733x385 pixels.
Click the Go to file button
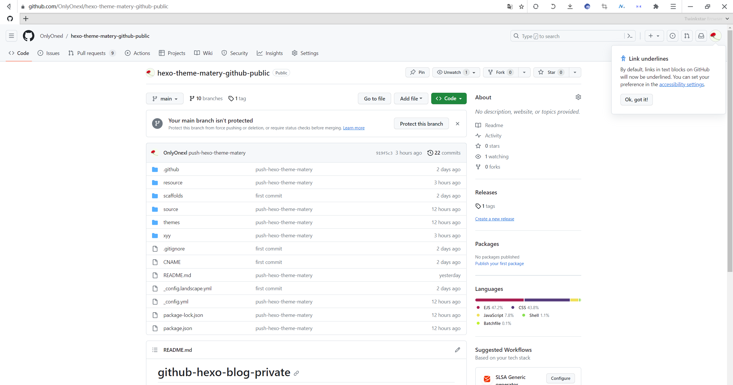[x=375, y=98]
